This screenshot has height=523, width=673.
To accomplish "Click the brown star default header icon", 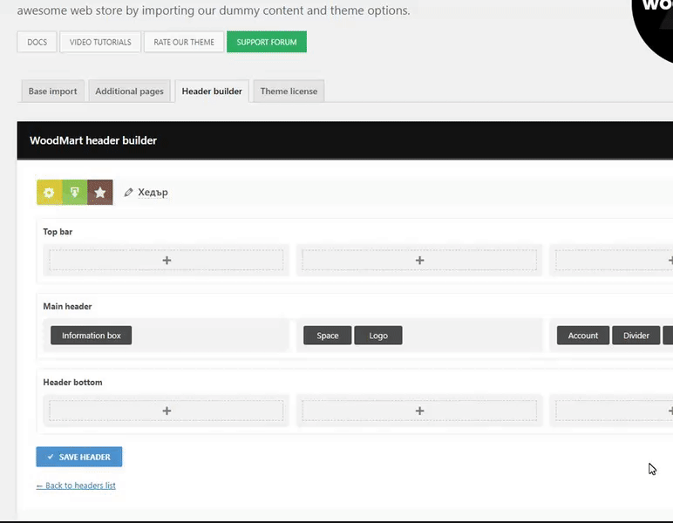I will (100, 193).
